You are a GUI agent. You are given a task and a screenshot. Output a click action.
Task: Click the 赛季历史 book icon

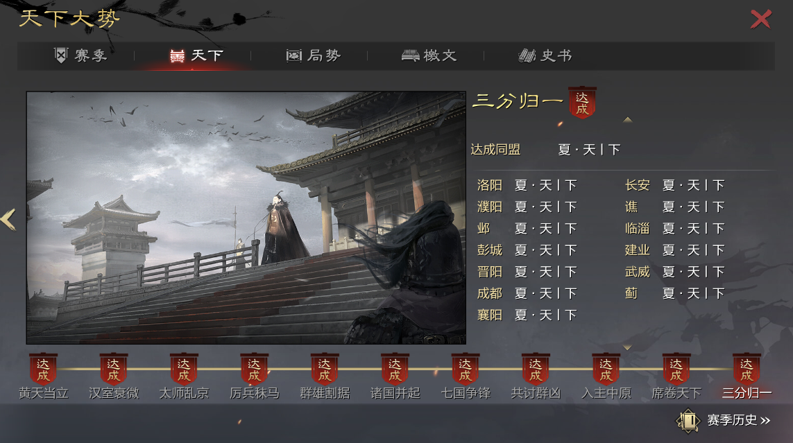click(x=688, y=421)
